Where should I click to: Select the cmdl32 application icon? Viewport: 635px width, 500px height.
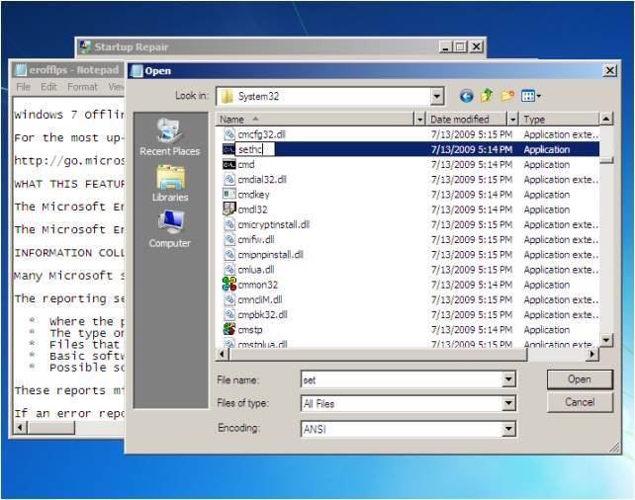coord(229,209)
